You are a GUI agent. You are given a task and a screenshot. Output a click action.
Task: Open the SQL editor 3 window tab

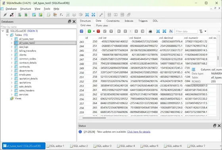[x=103, y=146]
